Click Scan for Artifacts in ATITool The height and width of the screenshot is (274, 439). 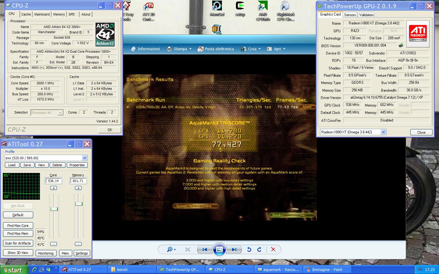18,243
